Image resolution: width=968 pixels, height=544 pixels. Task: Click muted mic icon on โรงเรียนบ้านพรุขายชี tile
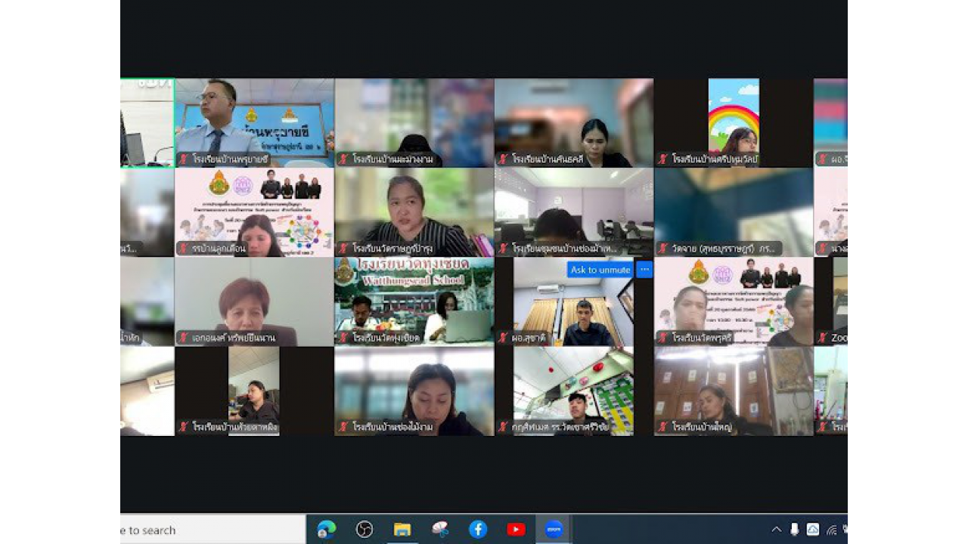tap(184, 159)
